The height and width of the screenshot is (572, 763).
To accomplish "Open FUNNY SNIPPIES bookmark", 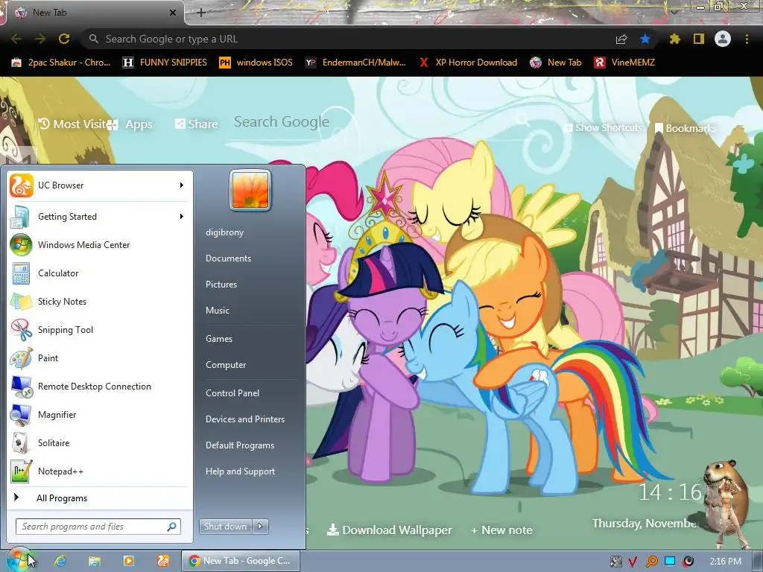I will [165, 63].
